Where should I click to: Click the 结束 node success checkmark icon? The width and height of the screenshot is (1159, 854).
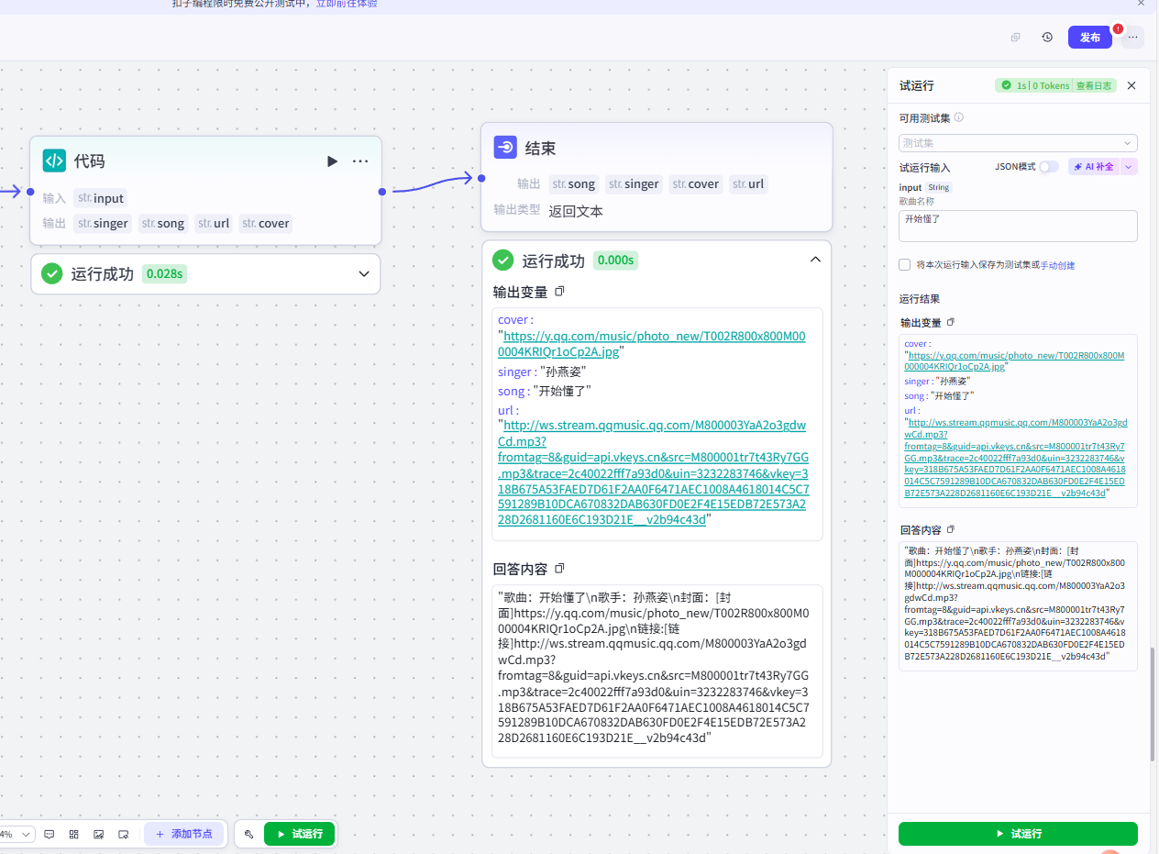(x=503, y=260)
